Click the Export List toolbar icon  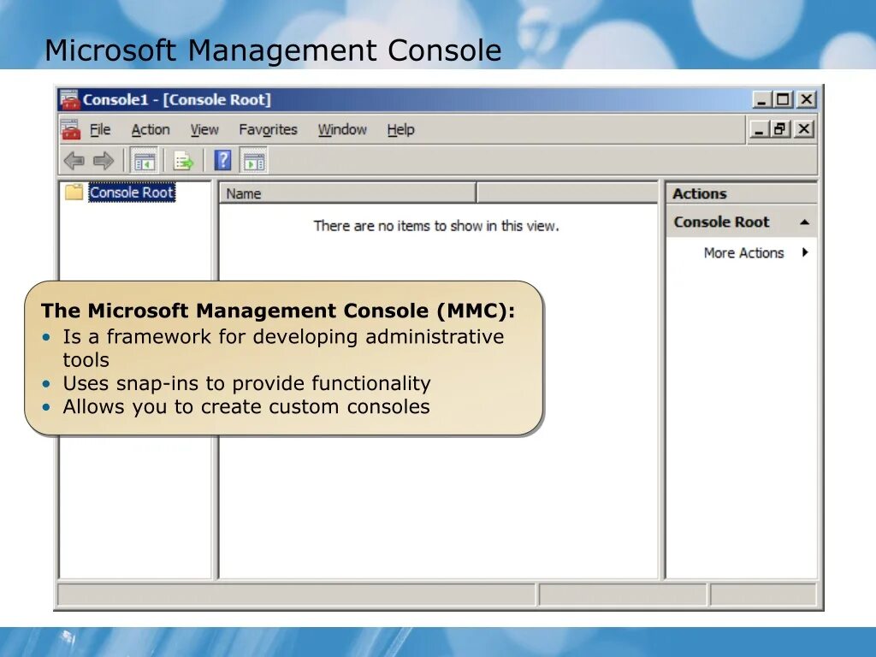pyautogui.click(x=183, y=161)
